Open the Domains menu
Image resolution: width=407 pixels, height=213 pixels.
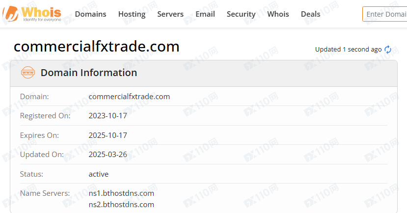coord(91,14)
